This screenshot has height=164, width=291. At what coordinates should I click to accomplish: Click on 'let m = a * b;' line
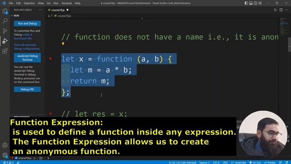coord(101,70)
